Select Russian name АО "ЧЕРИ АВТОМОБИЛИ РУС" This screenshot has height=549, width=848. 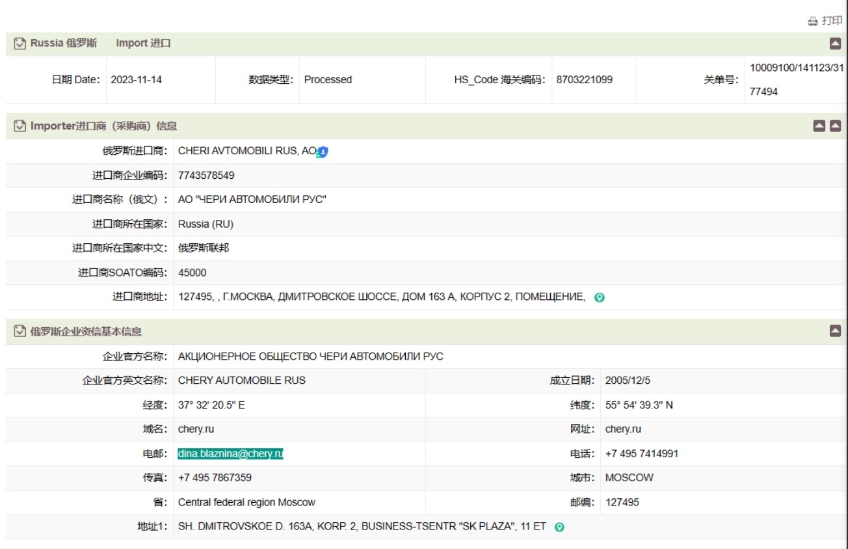[x=252, y=200]
